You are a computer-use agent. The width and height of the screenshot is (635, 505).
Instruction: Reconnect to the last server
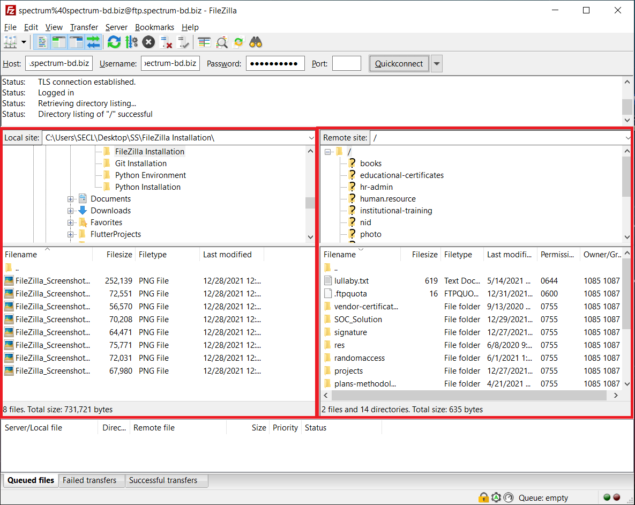point(183,42)
